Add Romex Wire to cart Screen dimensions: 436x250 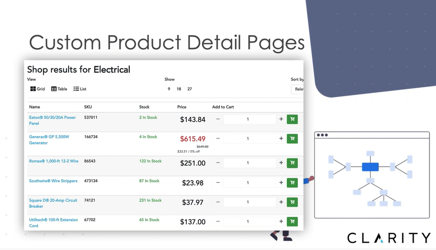tap(292, 163)
